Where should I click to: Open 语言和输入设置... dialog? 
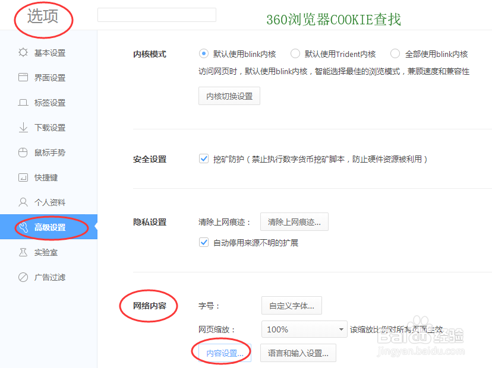tap(298, 353)
